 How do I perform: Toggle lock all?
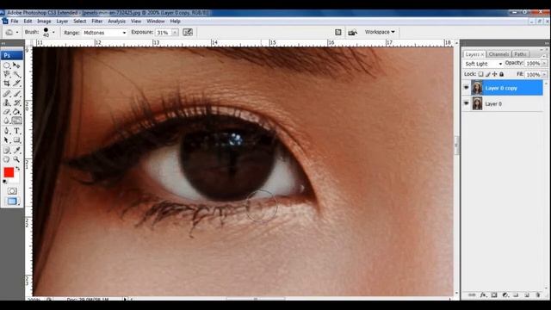(501, 74)
